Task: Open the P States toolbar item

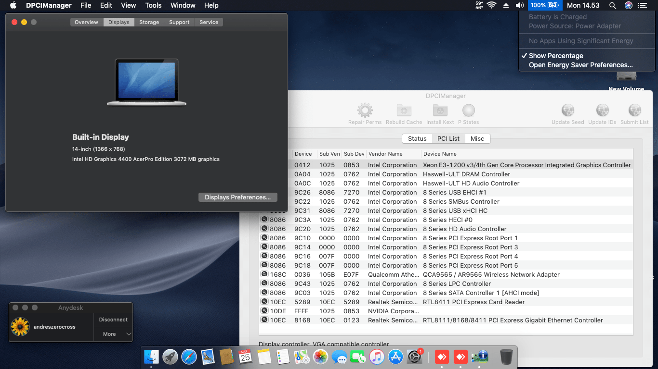Action: click(x=468, y=111)
